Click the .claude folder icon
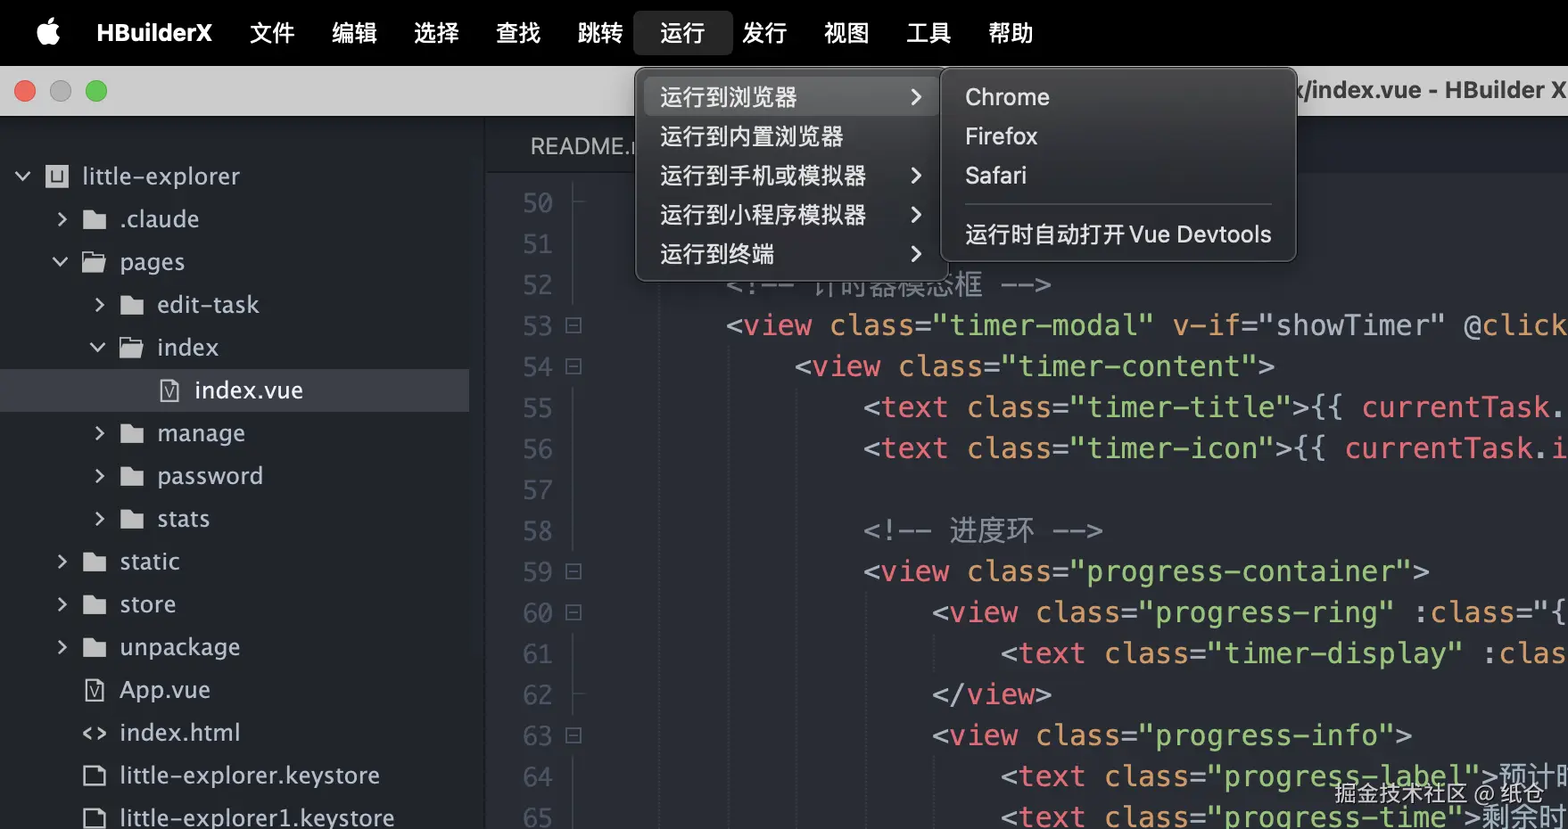Viewport: 1568px width, 829px height. click(x=95, y=219)
